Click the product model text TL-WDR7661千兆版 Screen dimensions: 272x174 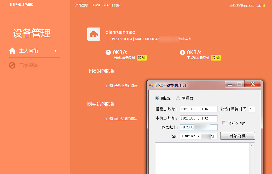tap(106, 5)
